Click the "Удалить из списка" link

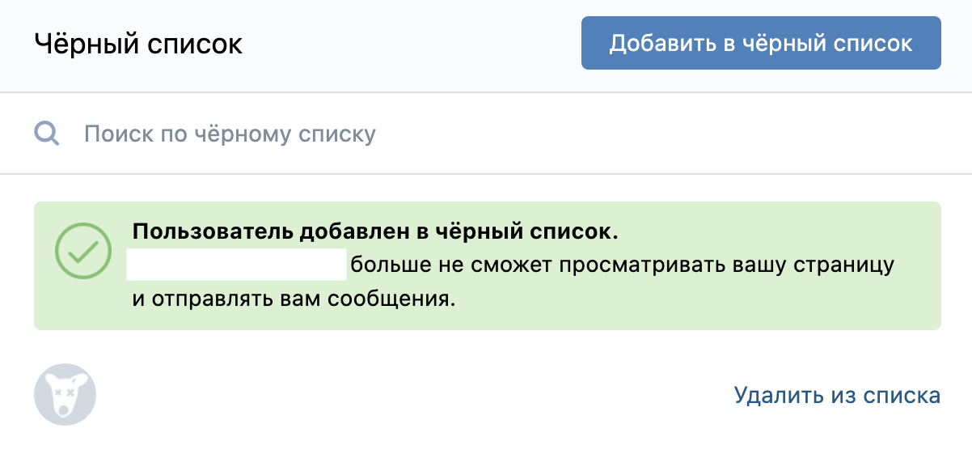[836, 396]
